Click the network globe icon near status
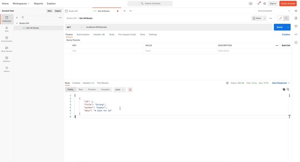 coord(227,83)
